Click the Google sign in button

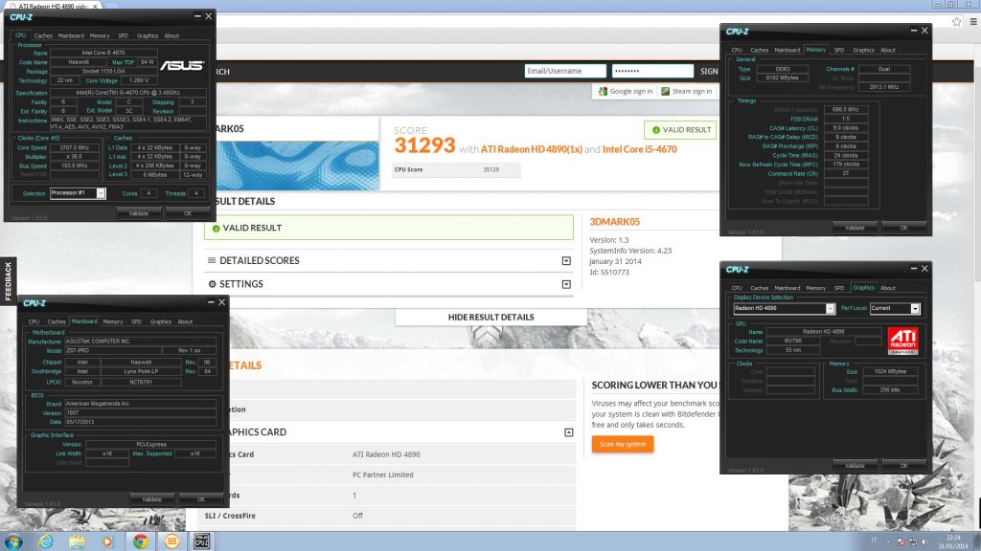click(625, 91)
